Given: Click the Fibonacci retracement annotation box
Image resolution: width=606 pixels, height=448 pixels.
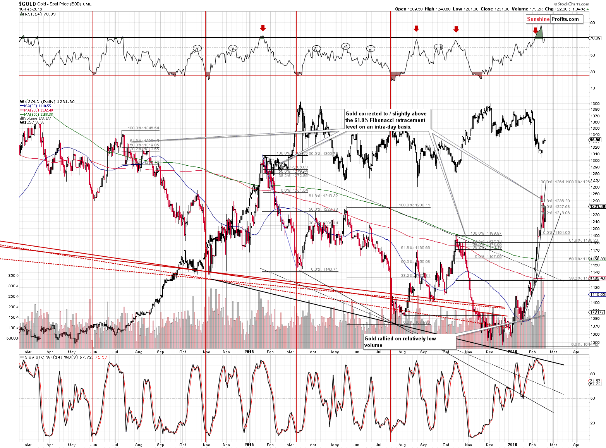Looking at the screenshot, I should point(387,120).
